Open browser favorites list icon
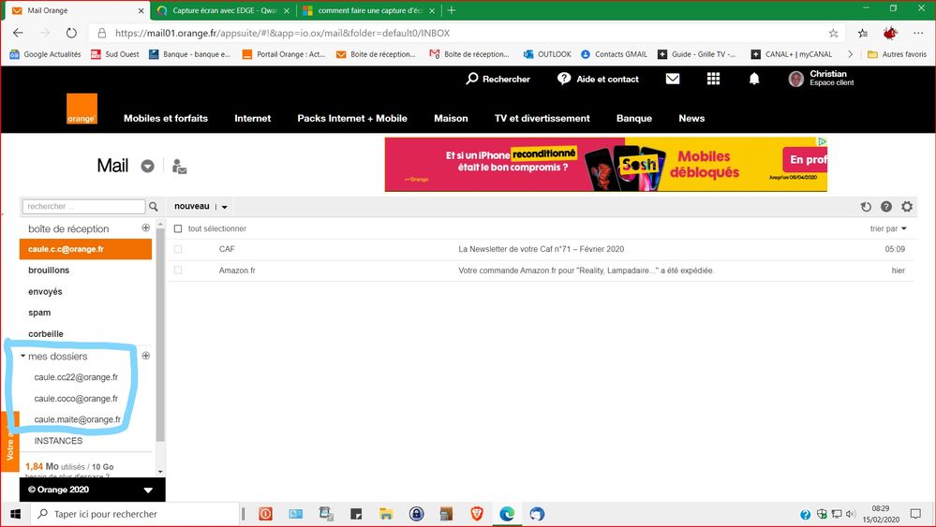Image resolution: width=936 pixels, height=527 pixels. 863,34
